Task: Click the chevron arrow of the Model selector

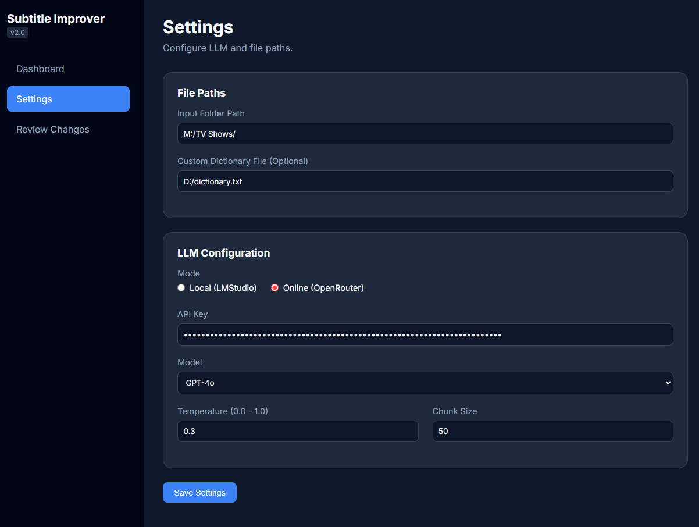Action: click(x=668, y=383)
